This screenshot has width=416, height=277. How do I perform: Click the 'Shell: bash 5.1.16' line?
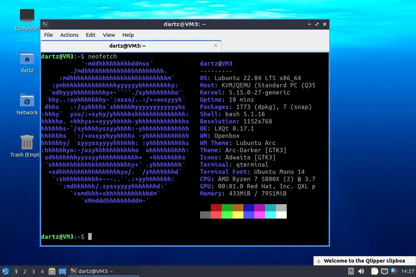(233, 114)
